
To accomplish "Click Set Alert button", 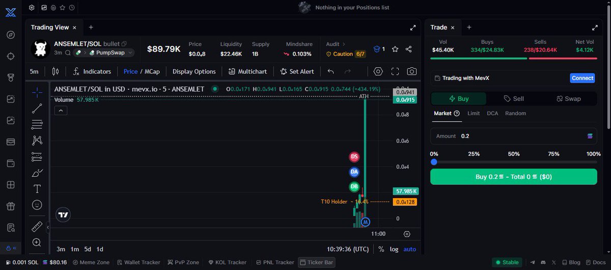I will point(297,71).
